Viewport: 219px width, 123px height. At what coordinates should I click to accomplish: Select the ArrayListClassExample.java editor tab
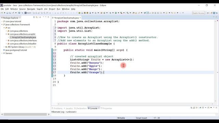click(x=66, y=18)
